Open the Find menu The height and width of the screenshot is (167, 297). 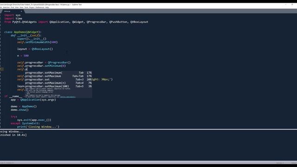[13, 7]
